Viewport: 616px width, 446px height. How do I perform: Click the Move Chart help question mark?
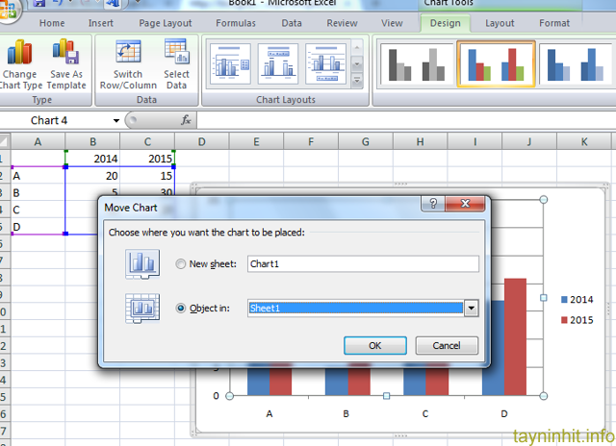pos(434,204)
